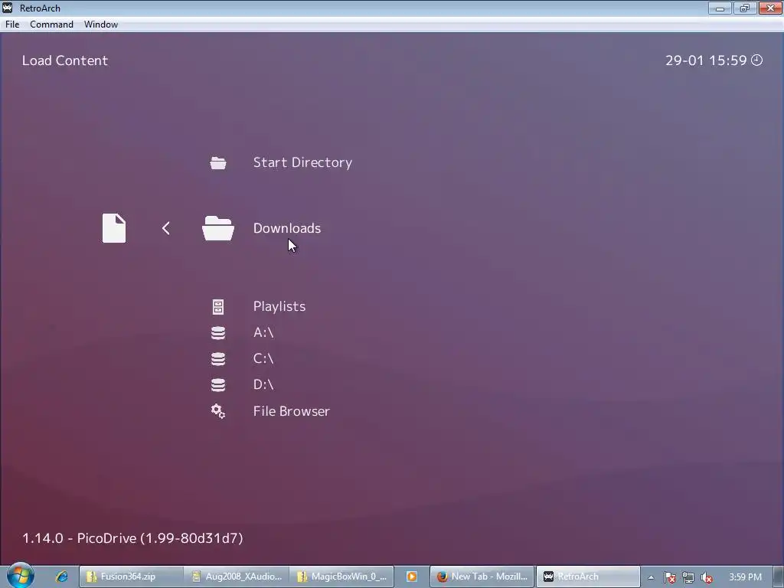Image resolution: width=784 pixels, height=588 pixels.
Task: Browse the C:\ drive entry
Action: pyautogui.click(x=263, y=358)
